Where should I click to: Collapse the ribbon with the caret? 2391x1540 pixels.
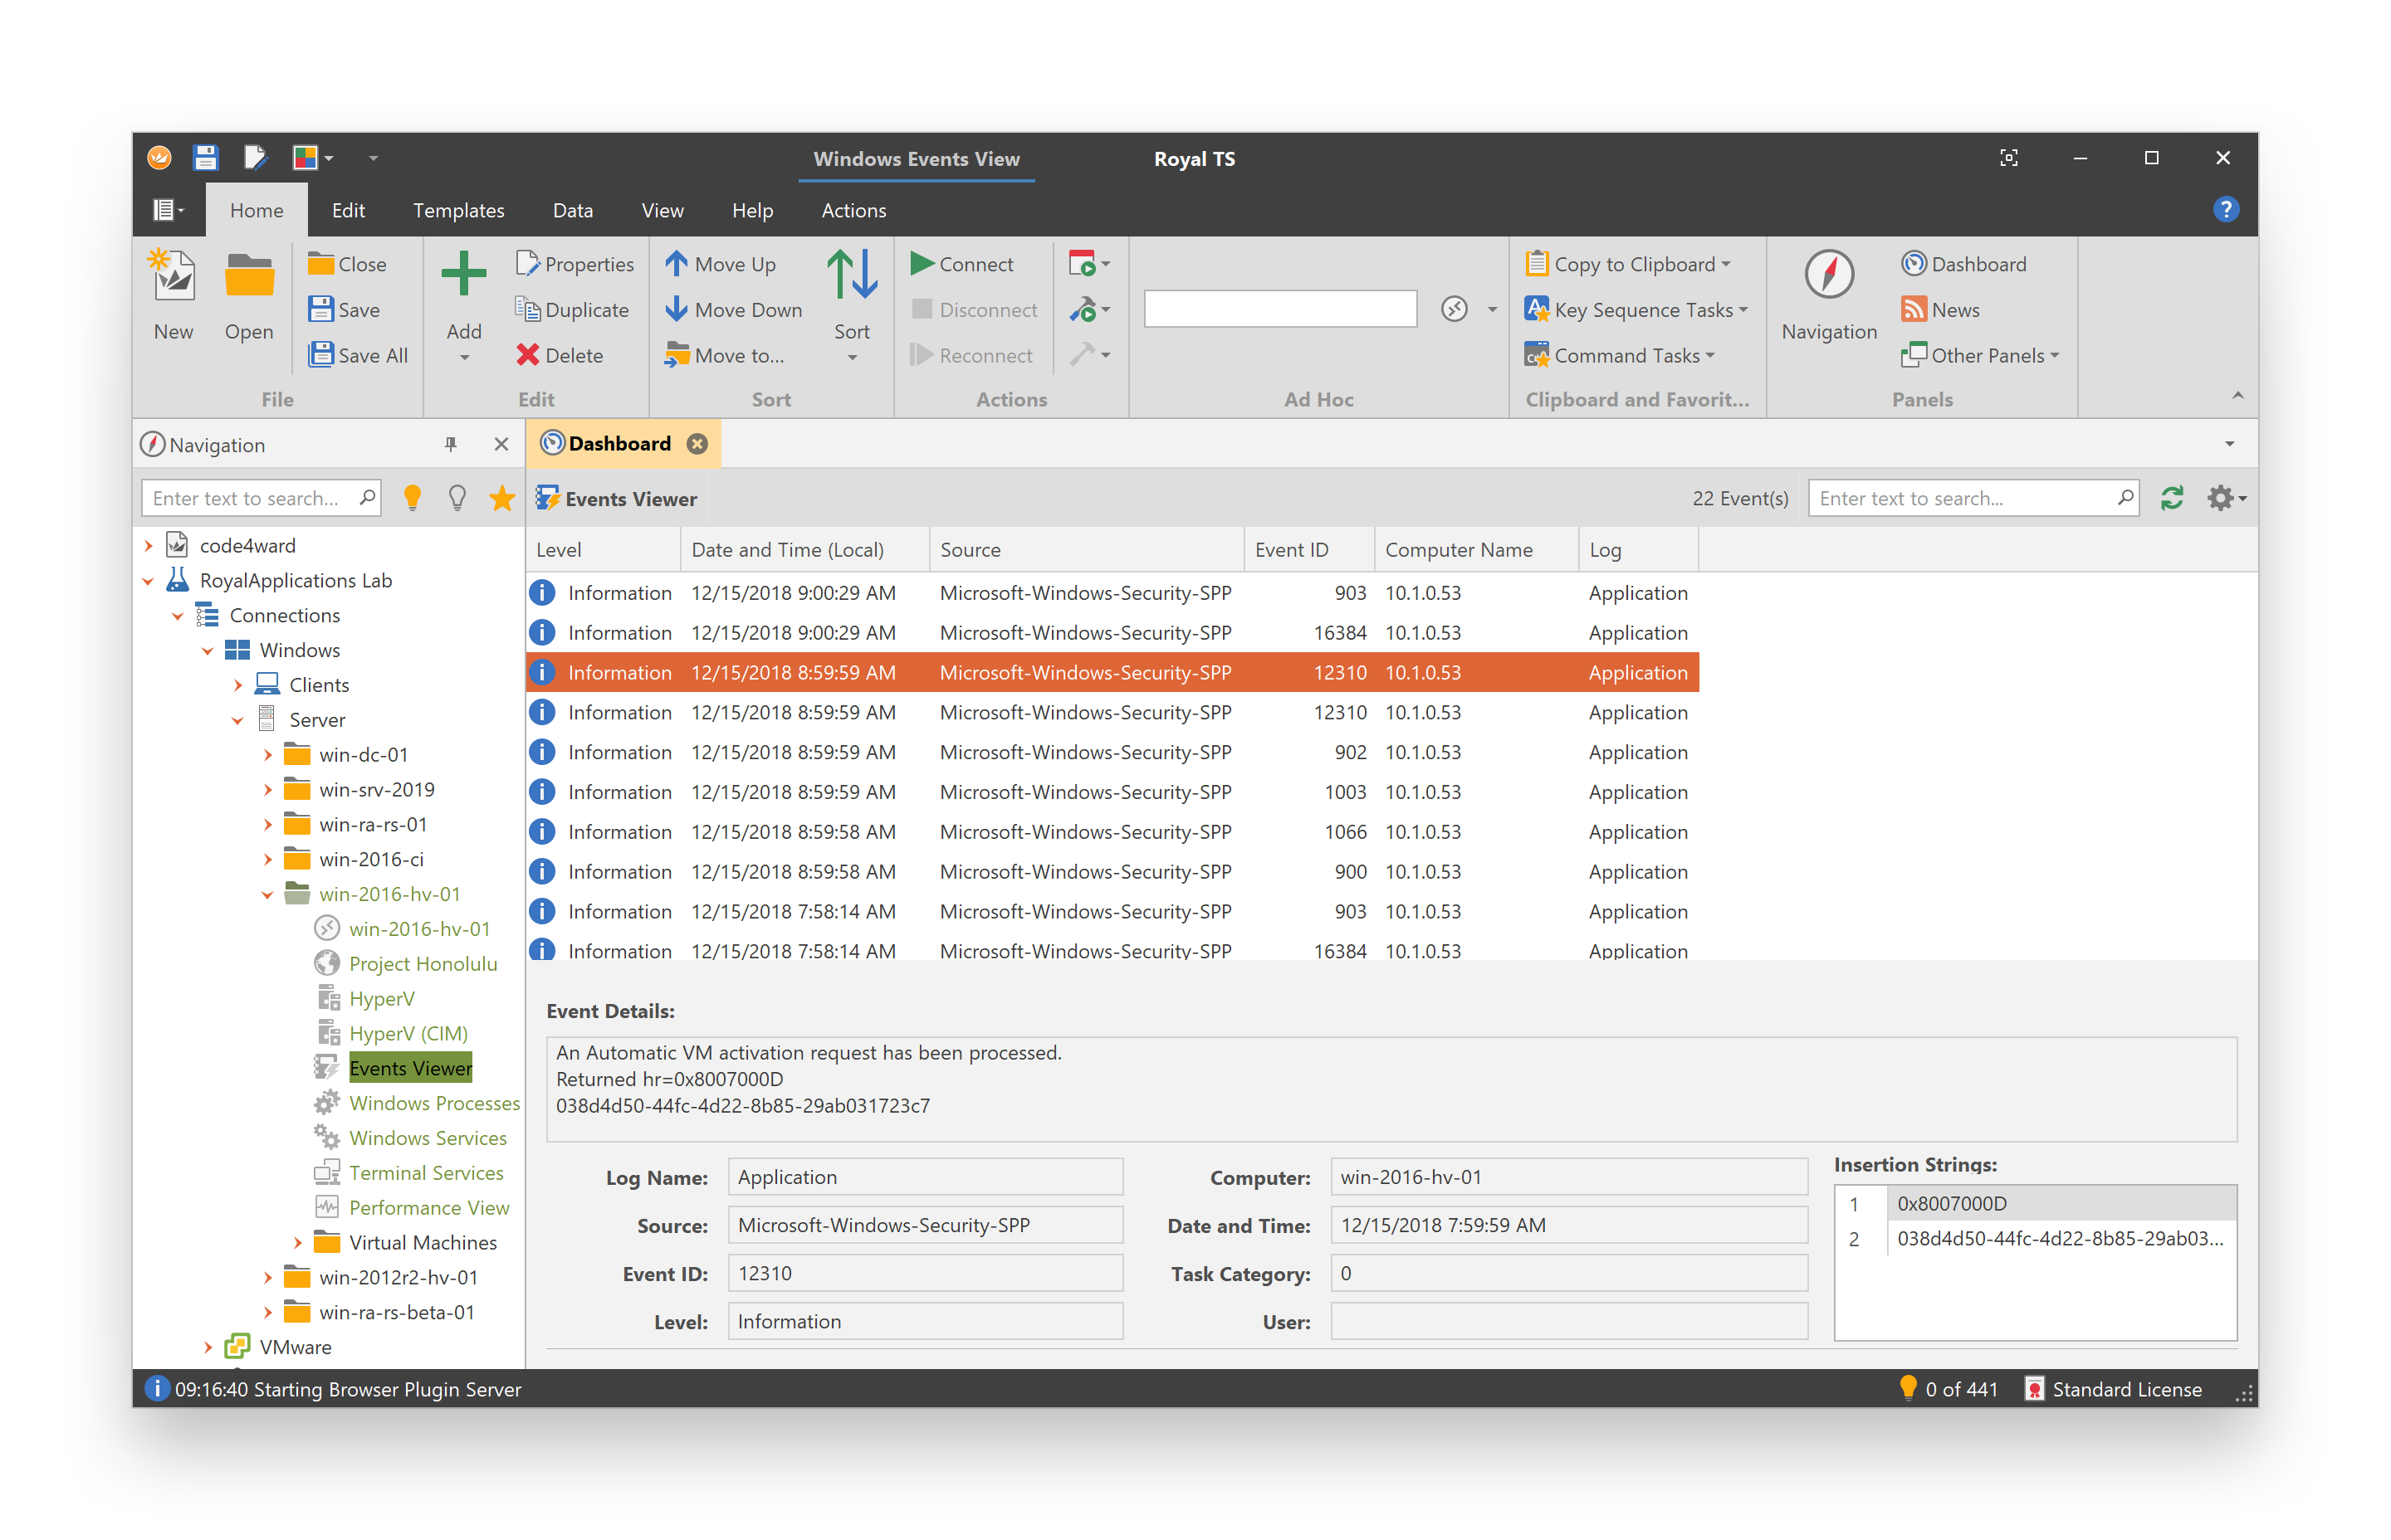pyautogui.click(x=2237, y=396)
